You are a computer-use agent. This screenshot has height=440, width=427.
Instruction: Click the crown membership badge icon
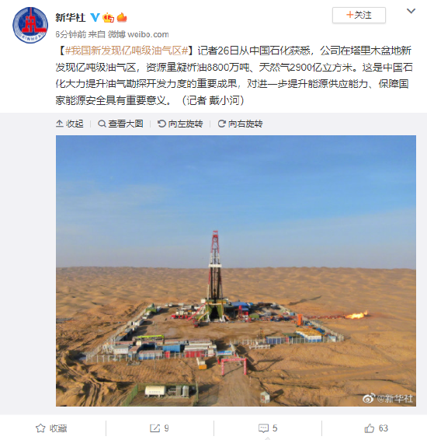click(x=109, y=17)
